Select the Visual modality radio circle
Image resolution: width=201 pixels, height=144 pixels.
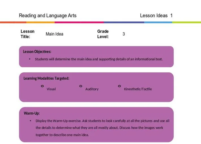click(x=42, y=86)
